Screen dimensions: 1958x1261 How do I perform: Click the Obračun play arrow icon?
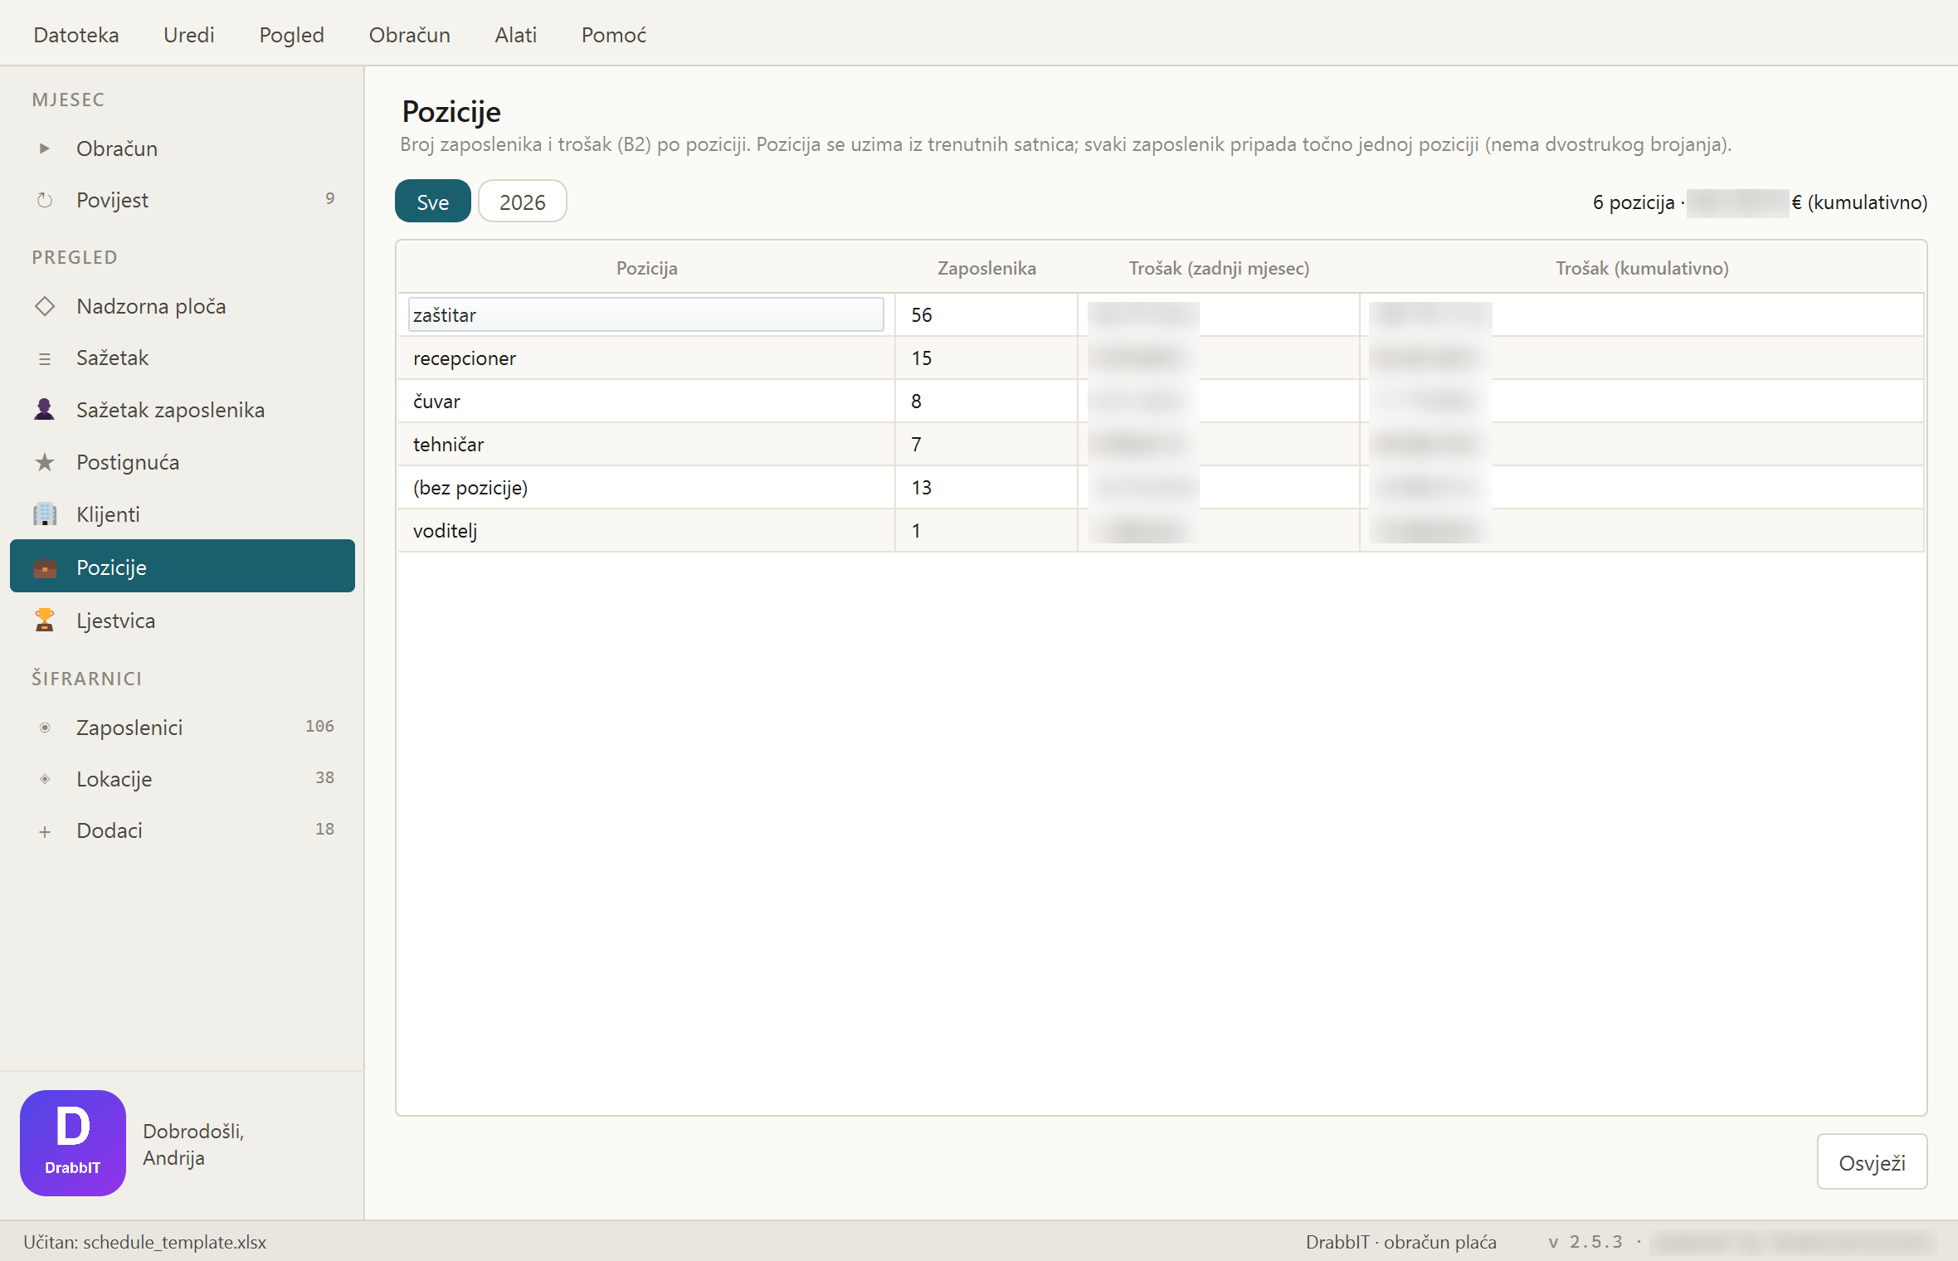point(45,148)
